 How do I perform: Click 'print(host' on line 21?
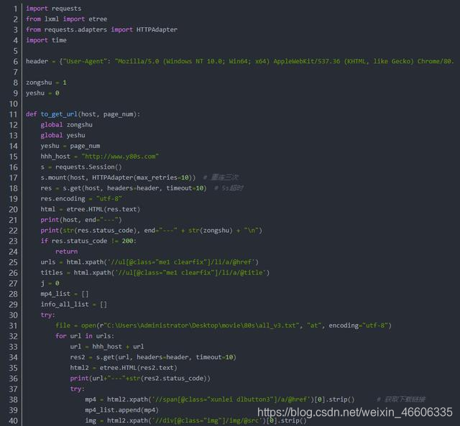(x=59, y=220)
